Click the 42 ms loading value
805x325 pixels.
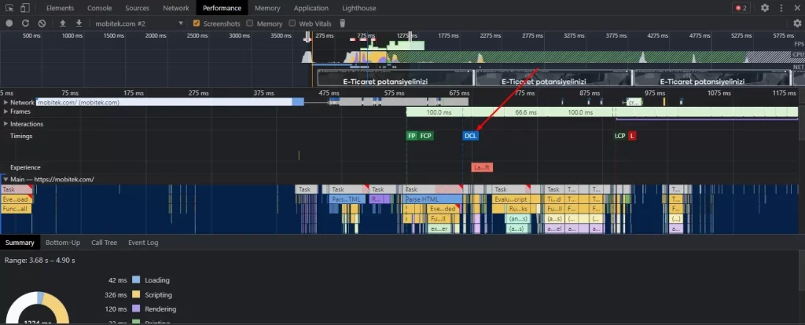pyautogui.click(x=118, y=280)
